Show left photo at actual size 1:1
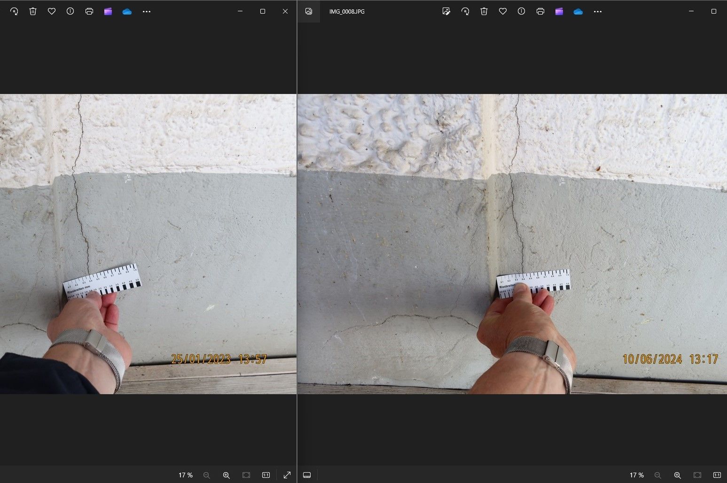This screenshot has height=483, width=727. pyautogui.click(x=266, y=475)
